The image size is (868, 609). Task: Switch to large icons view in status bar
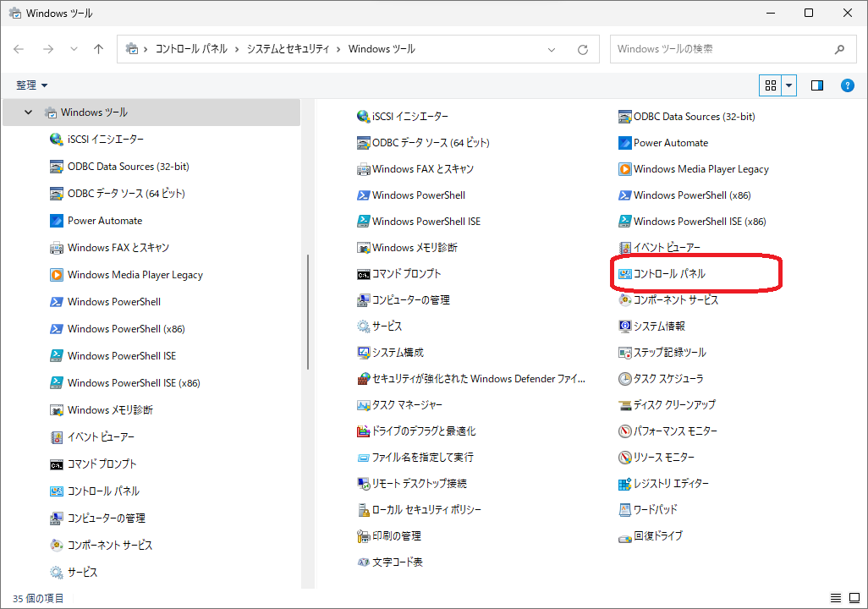coord(854,598)
